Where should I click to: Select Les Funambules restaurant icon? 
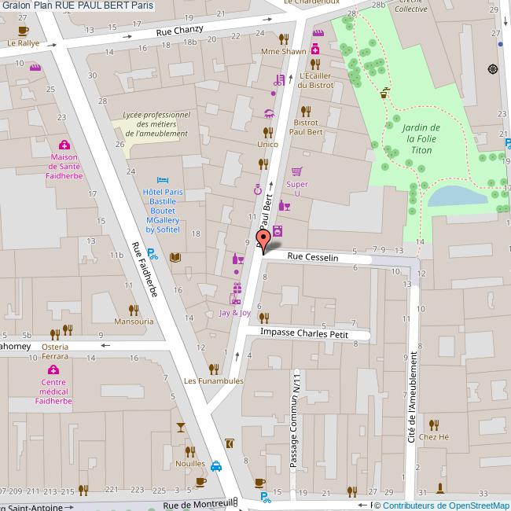(214, 369)
